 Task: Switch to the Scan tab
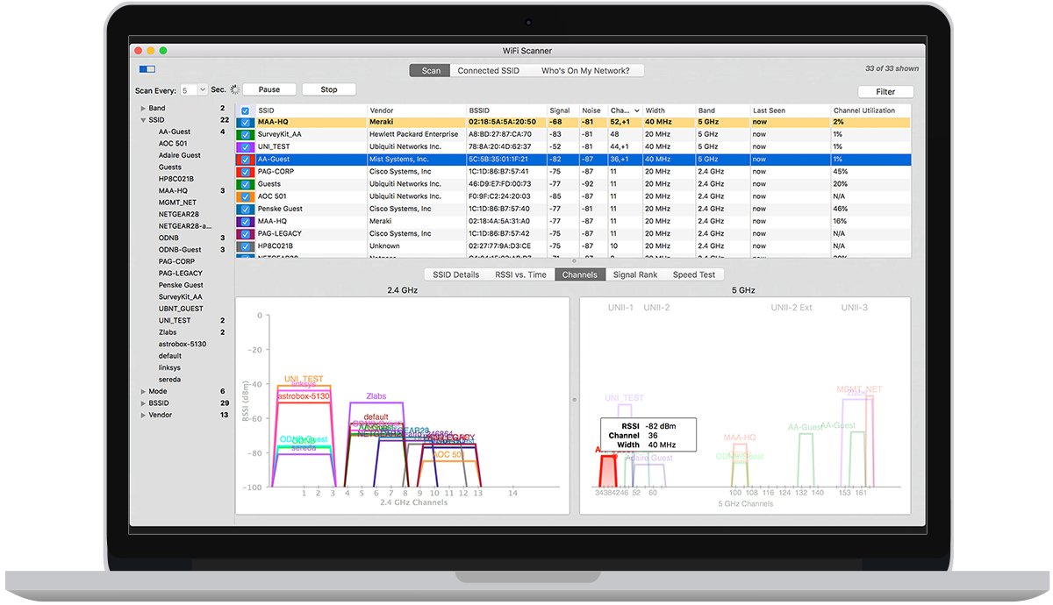tap(431, 71)
